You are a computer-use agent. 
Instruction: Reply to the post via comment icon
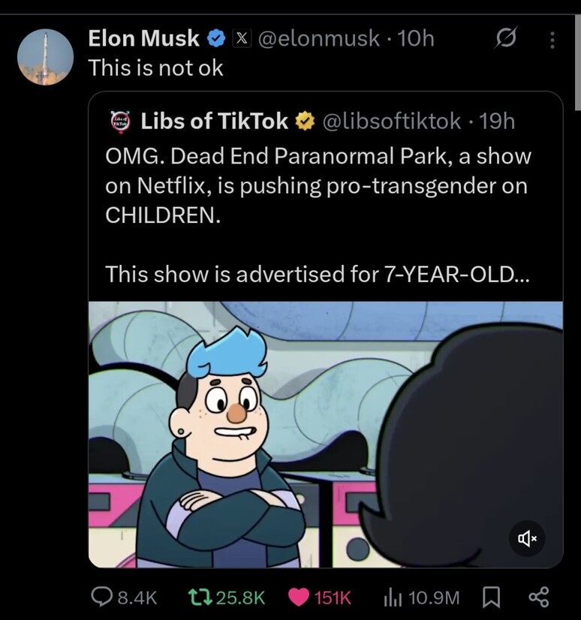click(101, 597)
